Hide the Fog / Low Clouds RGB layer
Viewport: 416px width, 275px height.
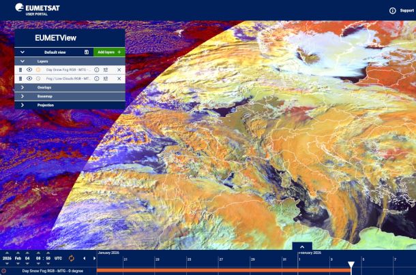click(x=29, y=78)
